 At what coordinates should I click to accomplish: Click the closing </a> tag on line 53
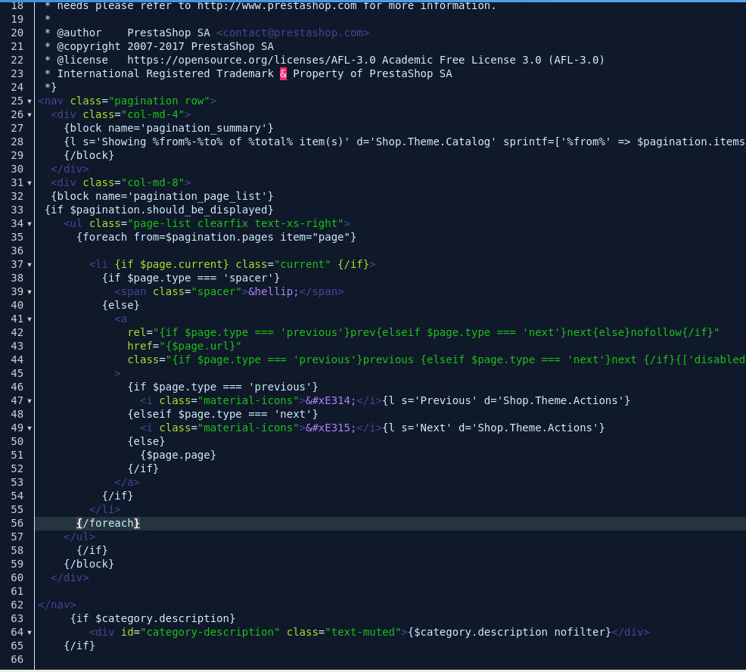coord(127,482)
